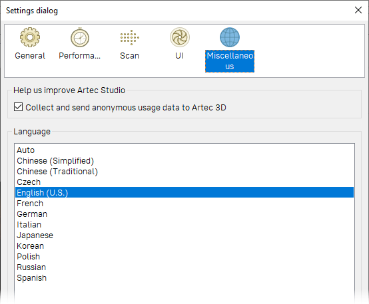Switch to the General tab label
This screenshot has height=304, width=369.
pos(30,56)
